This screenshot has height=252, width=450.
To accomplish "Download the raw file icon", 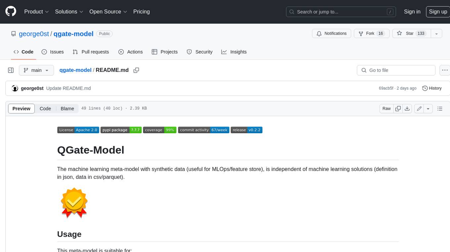I will pos(407,109).
